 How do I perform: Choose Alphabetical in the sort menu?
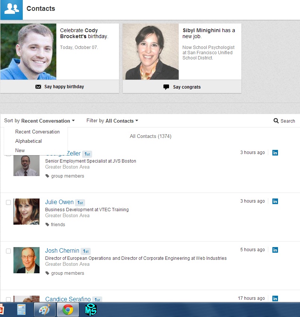[x=28, y=141]
